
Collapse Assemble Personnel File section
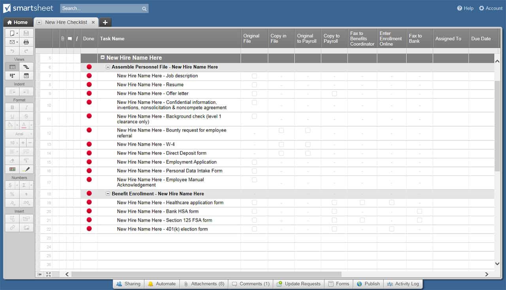[x=108, y=67]
